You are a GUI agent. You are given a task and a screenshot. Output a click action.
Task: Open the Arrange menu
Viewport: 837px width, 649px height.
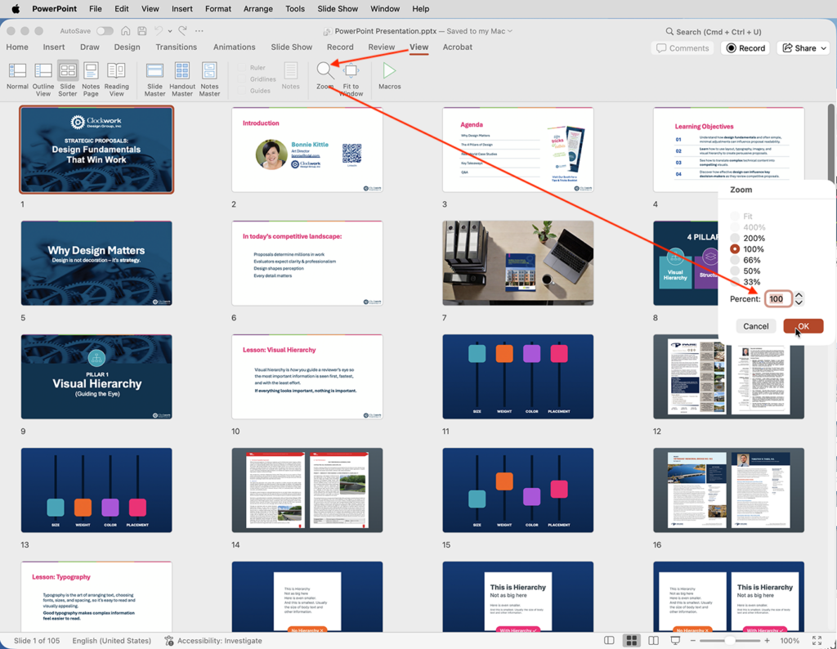(x=258, y=8)
